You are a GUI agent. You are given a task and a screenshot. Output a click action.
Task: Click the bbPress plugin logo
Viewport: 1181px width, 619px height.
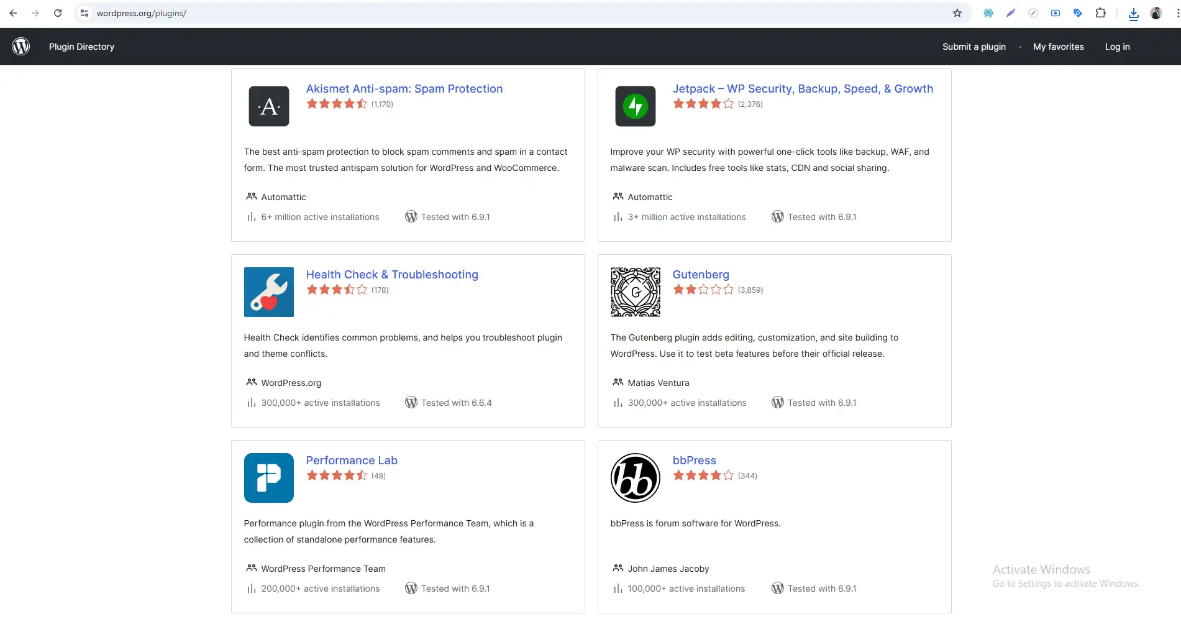pos(635,477)
